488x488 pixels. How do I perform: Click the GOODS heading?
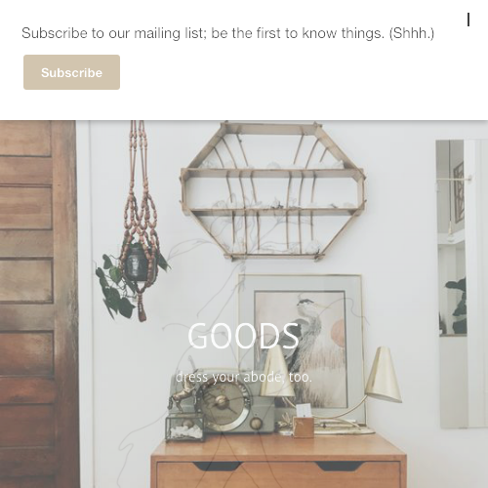(243, 336)
